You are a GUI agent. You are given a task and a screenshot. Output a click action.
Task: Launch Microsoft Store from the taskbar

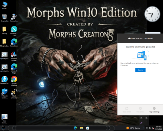[88, 128]
